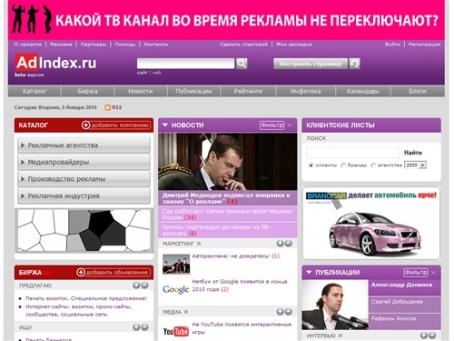Screen dimensions: 454x341
Task: Click the О проекте link
Action: [x=28, y=45]
